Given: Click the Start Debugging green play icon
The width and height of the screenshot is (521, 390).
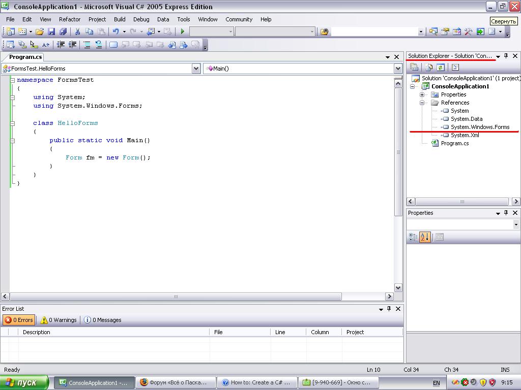Looking at the screenshot, I should [x=183, y=31].
